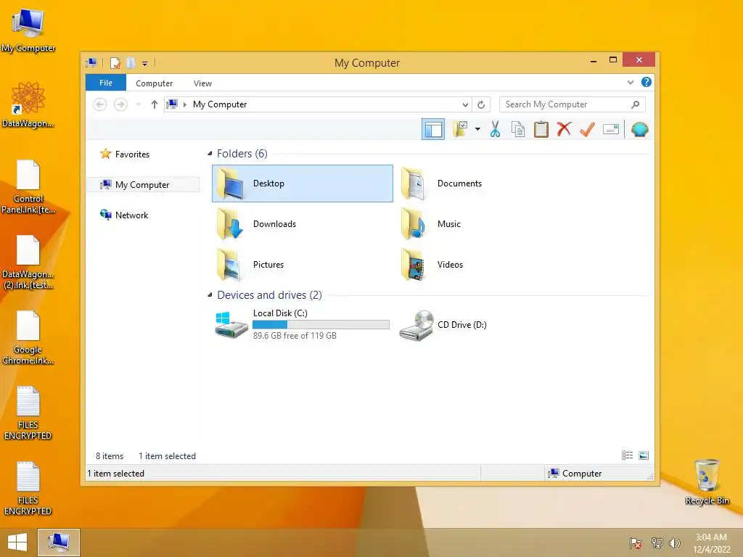Viewport: 743px width, 557px height.
Task: Switch to details view in status bar
Action: point(627,455)
